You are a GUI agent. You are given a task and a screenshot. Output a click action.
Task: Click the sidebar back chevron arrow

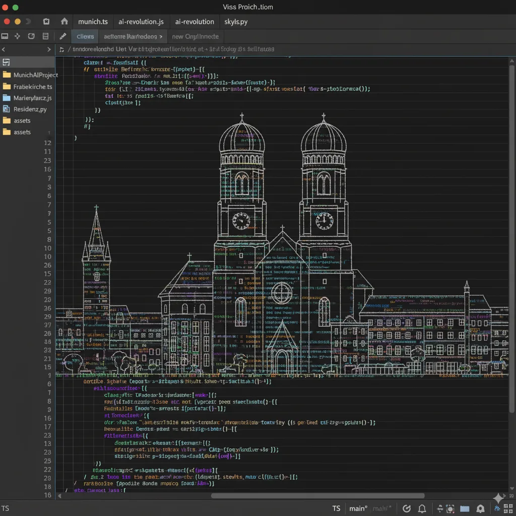(4, 49)
